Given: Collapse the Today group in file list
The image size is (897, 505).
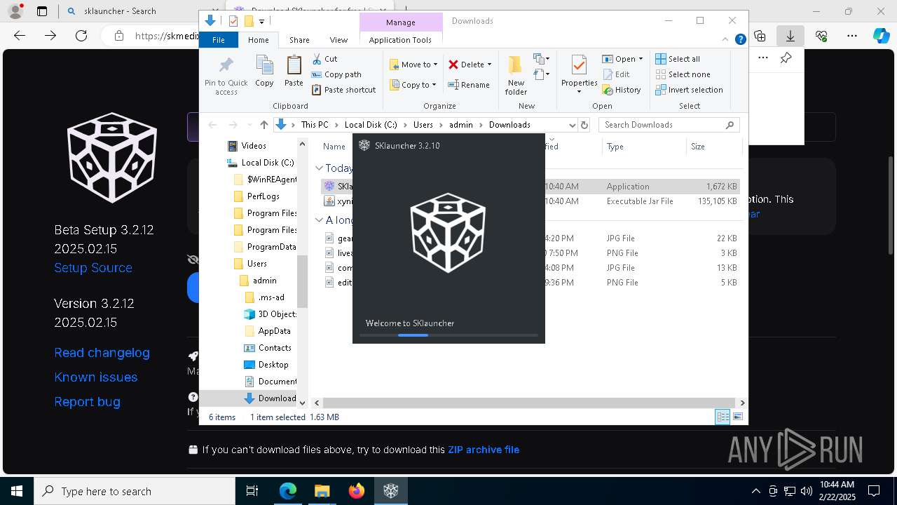Looking at the screenshot, I should click(319, 168).
